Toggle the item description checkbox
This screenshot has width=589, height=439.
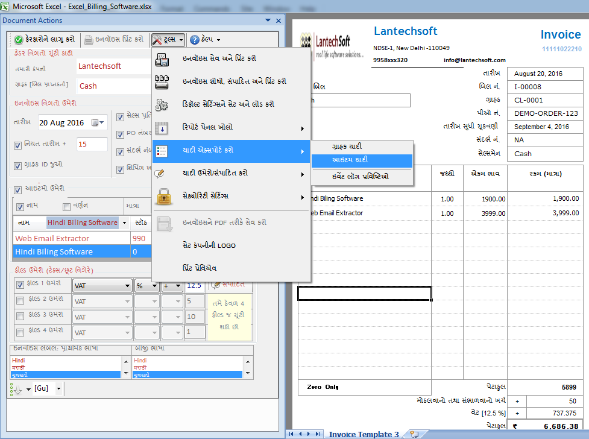click(66, 207)
